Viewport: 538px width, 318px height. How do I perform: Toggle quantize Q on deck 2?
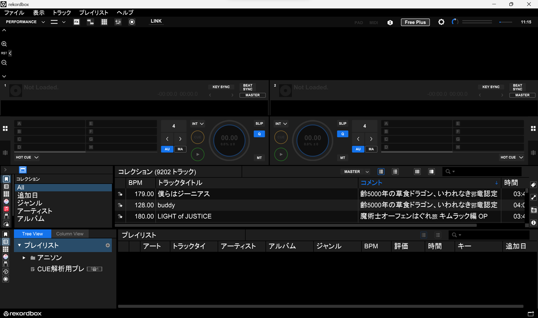(x=343, y=134)
